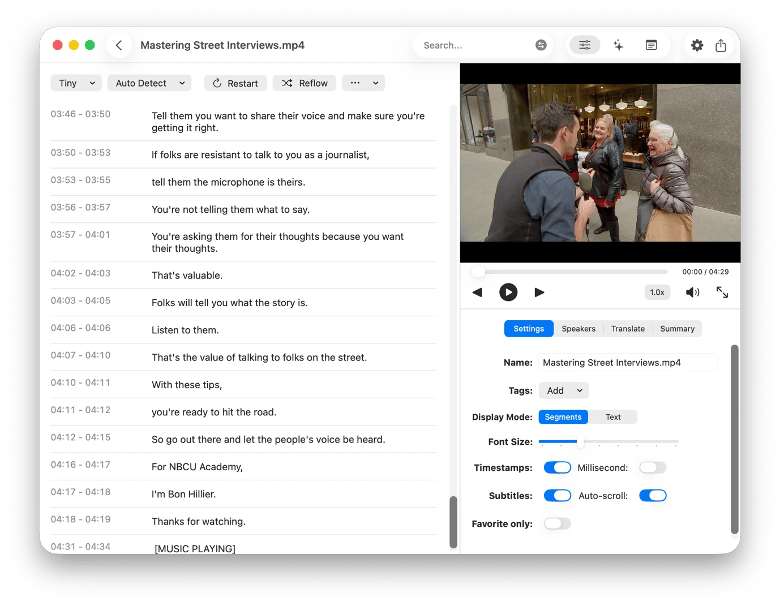Screen dimensions: 780x606
Task: Select Text display mode
Action: [613, 417]
